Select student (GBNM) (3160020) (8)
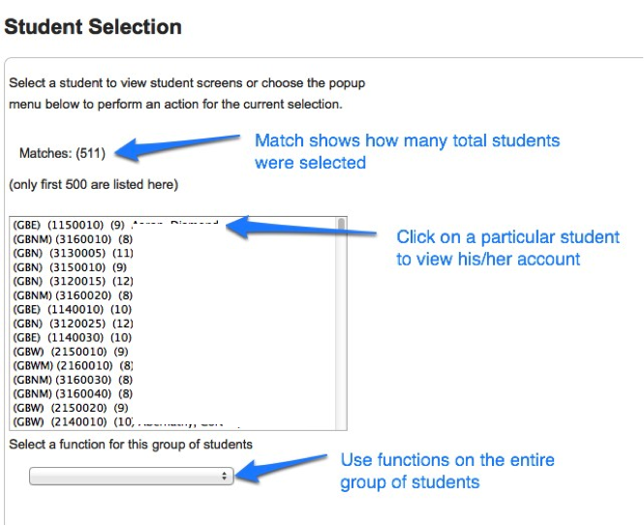The image size is (644, 526). (73, 294)
